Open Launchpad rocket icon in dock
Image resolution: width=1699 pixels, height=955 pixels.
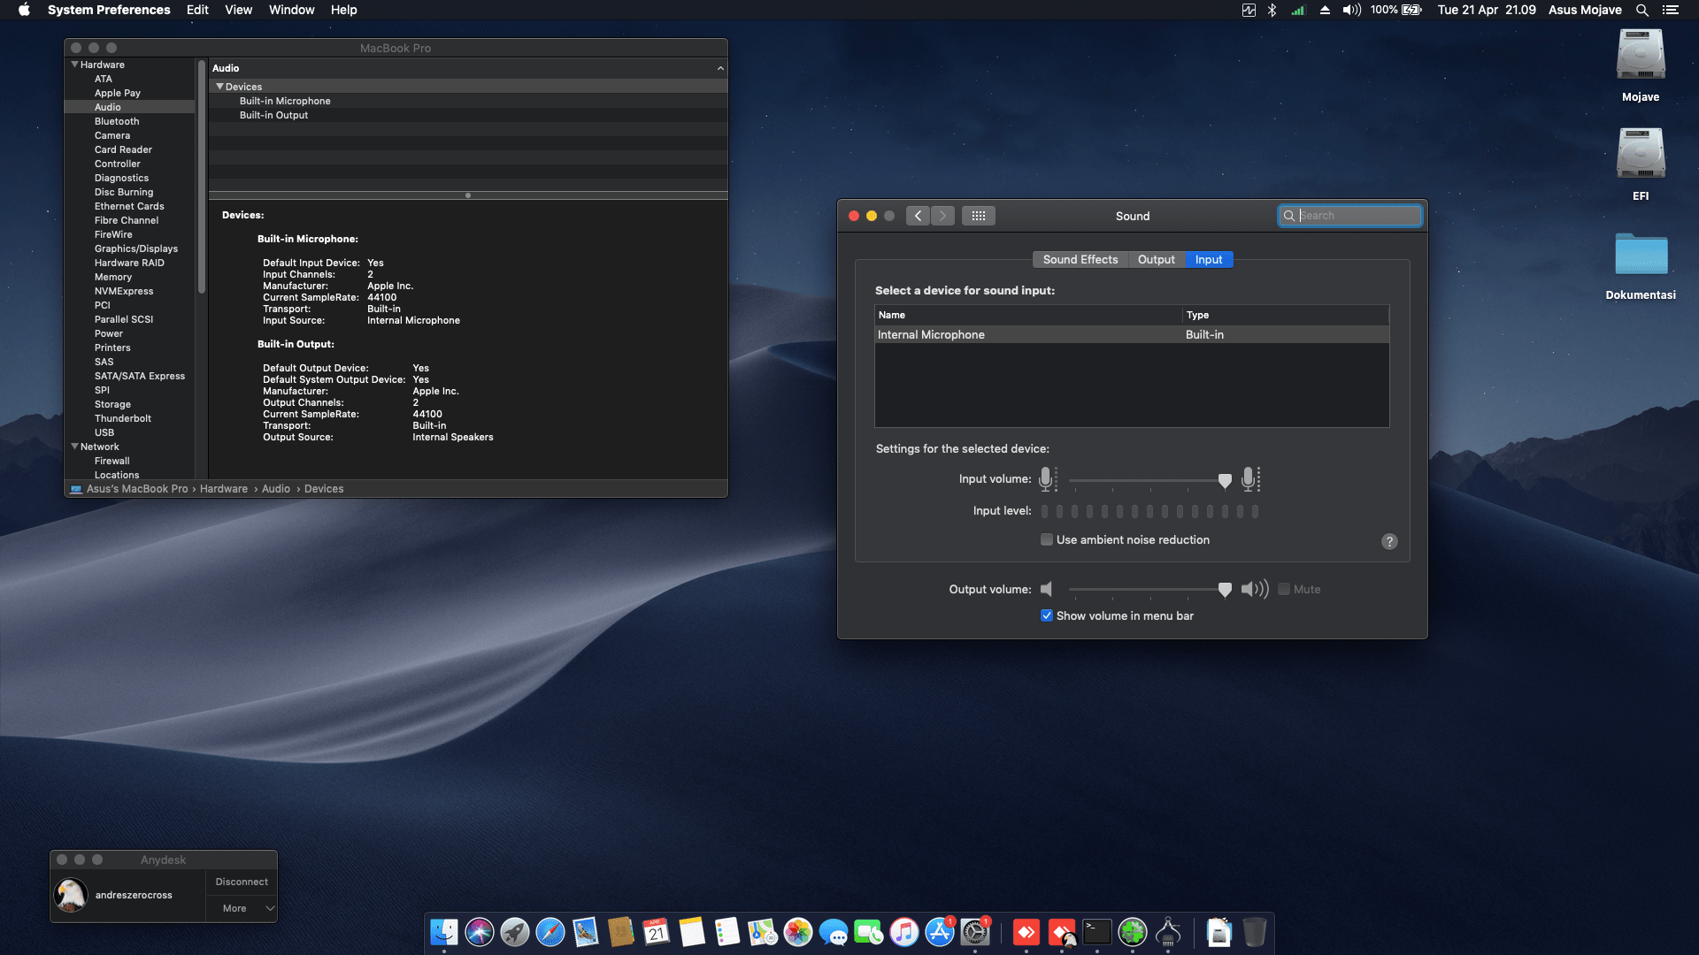515,932
